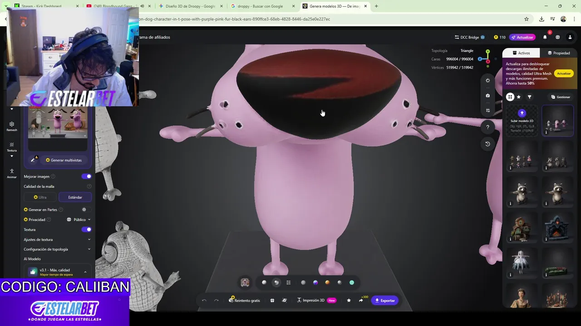The image size is (581, 326).
Task: Open the selected pink dog asset thumbnail
Action: coord(558,121)
